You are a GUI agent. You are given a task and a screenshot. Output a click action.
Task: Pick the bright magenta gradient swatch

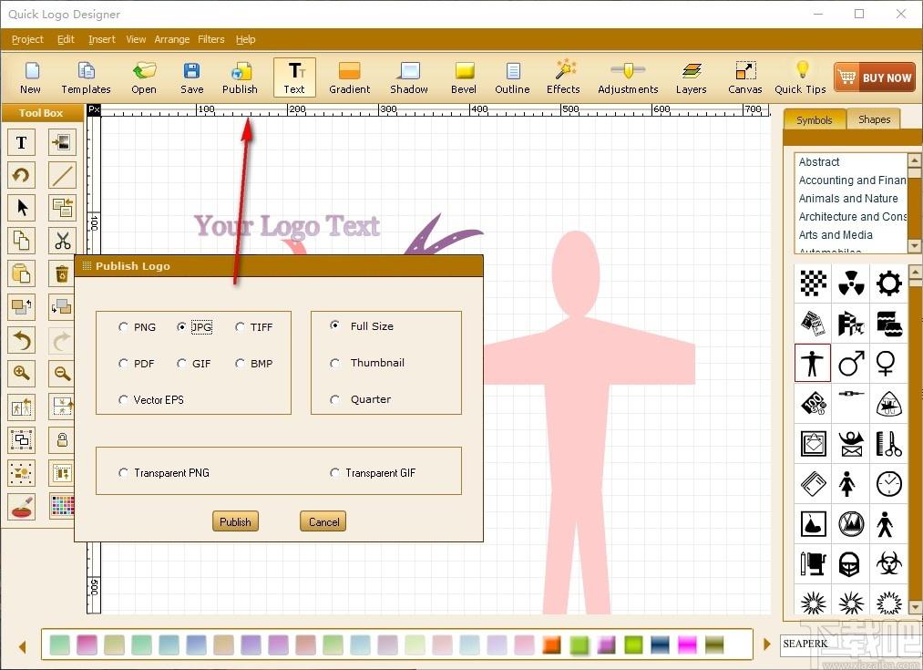pyautogui.click(x=687, y=644)
